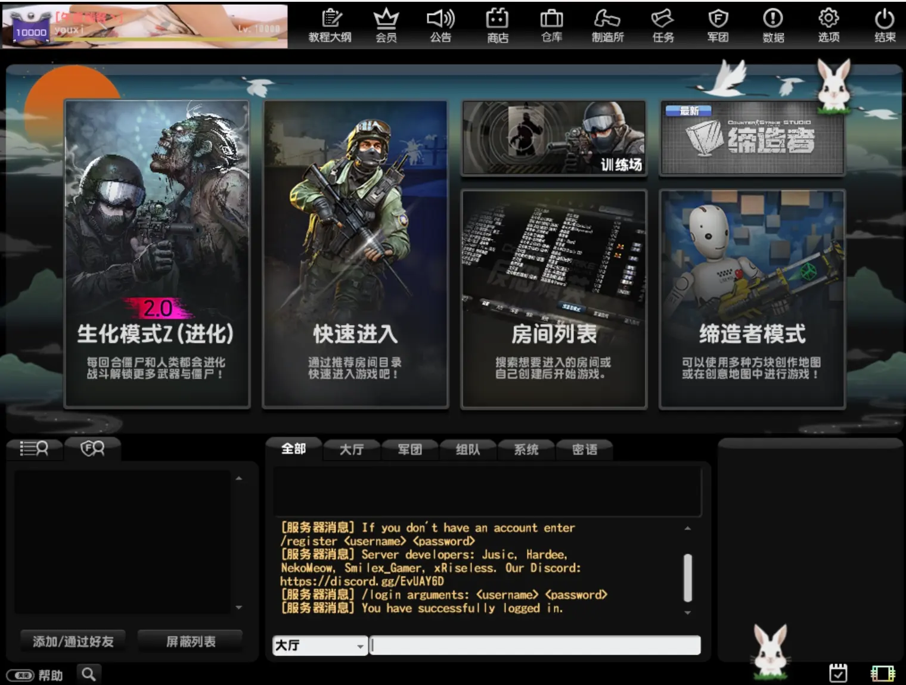Select the 系统 system chat tab
The image size is (906, 685).
coord(526,449)
